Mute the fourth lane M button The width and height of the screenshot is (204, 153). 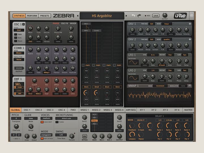(114, 65)
